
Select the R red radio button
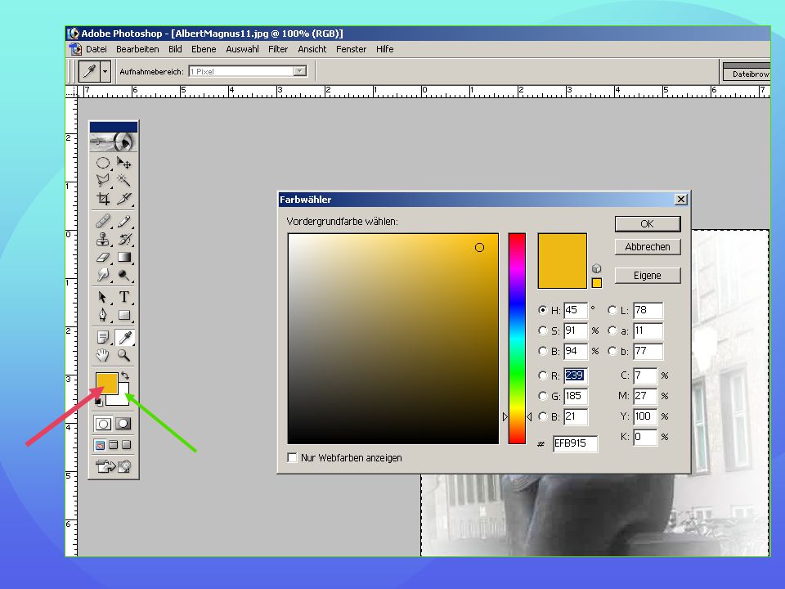tap(542, 375)
